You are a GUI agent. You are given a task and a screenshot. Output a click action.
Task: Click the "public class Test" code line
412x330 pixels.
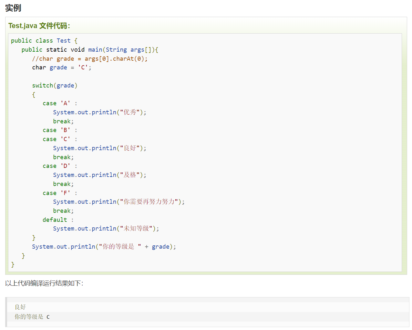click(44, 41)
